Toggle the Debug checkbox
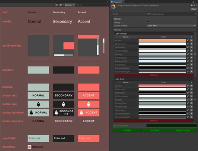The image size is (198, 151). click(x=148, y=22)
